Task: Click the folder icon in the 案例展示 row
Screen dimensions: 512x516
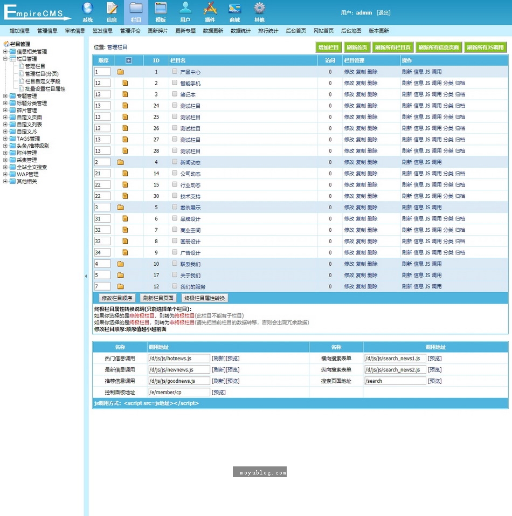Action: point(120,208)
